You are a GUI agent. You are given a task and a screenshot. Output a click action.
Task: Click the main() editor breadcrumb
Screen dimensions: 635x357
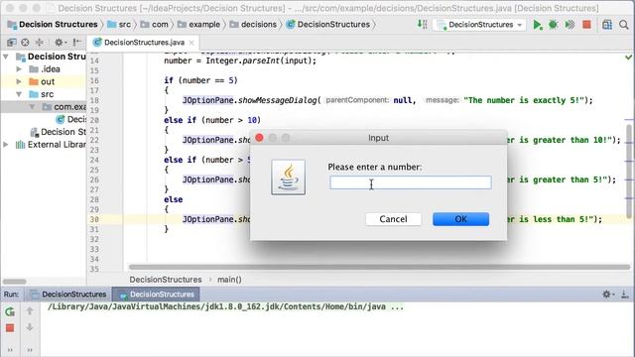(x=229, y=280)
